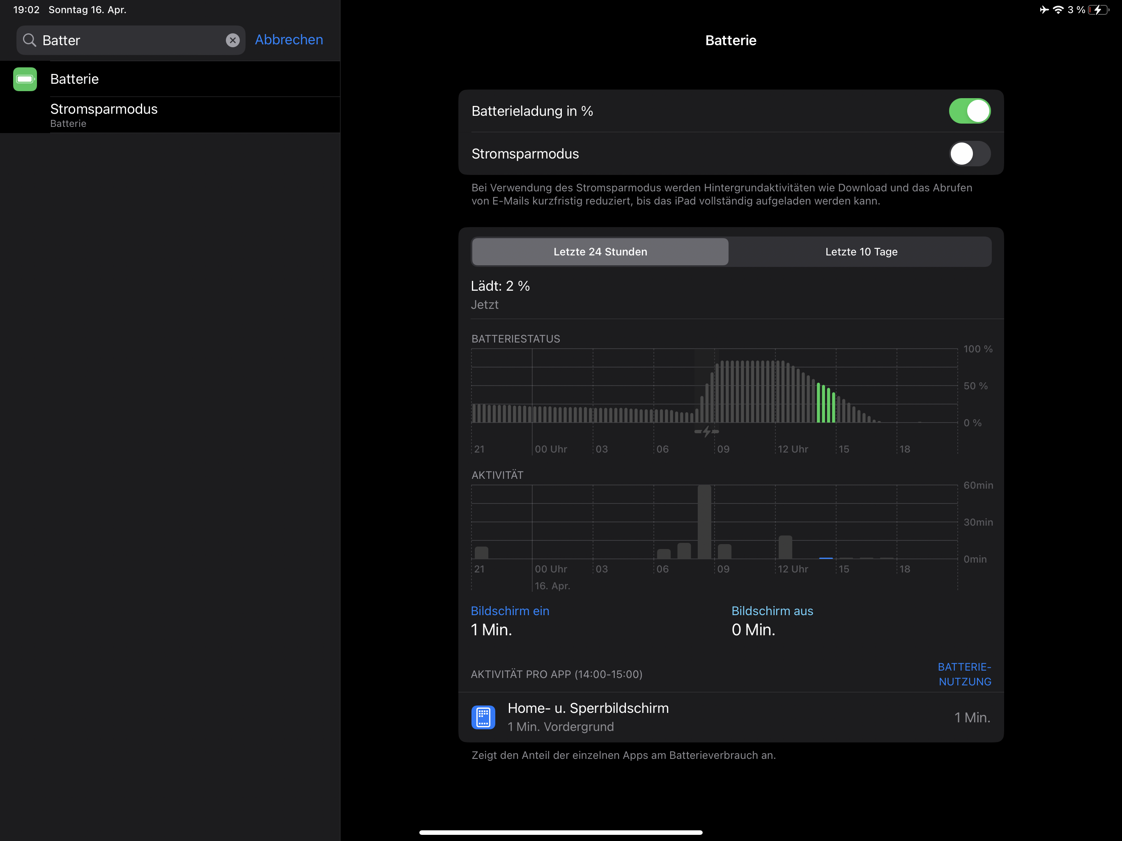Clear the search field with the x icon
This screenshot has height=841, width=1122.
(x=232, y=40)
